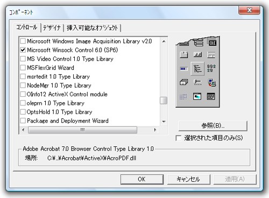Tick OInfo12 ActiveX Control module

tap(23, 94)
